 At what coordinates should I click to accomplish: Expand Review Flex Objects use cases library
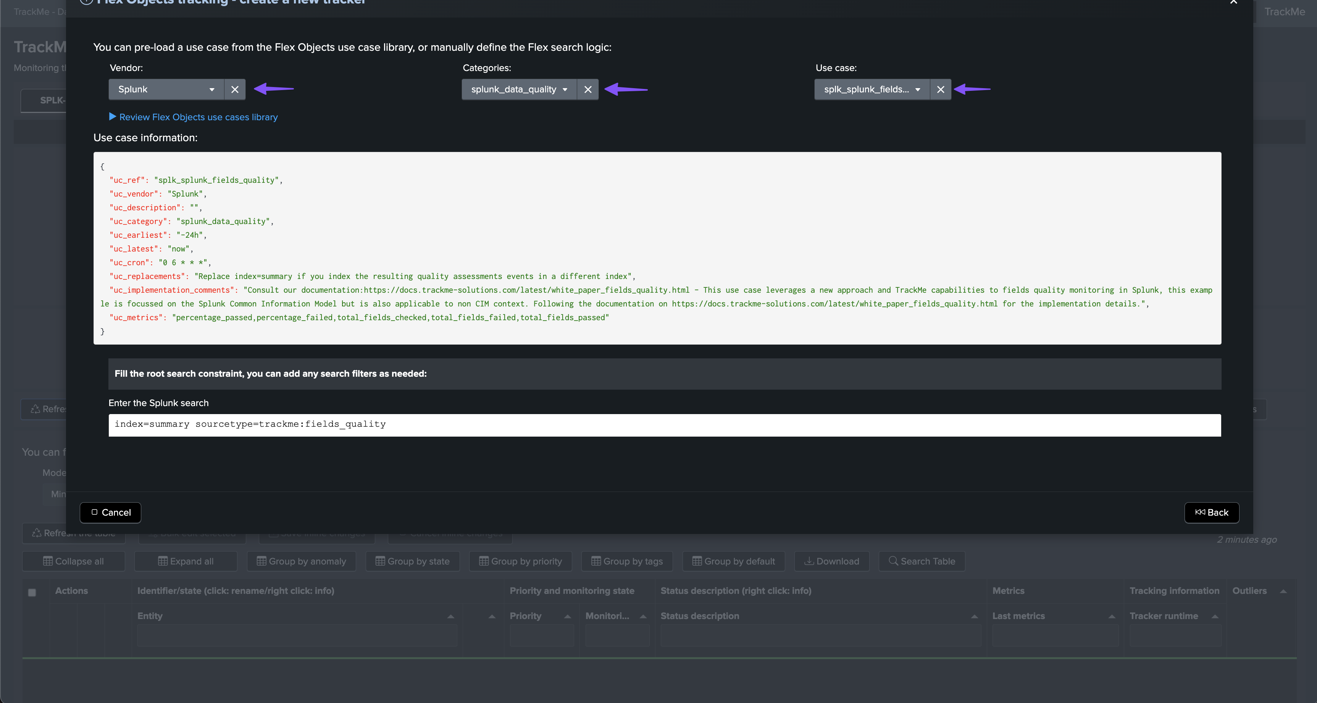(193, 117)
